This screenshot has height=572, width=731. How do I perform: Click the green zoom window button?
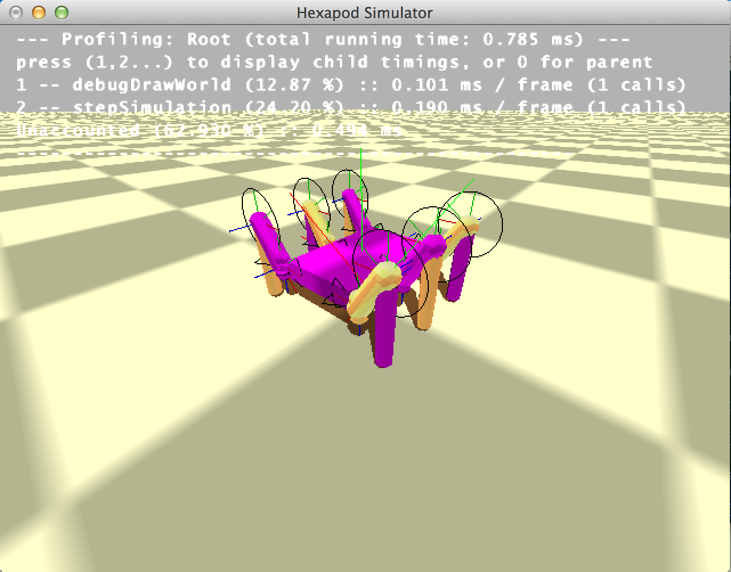pyautogui.click(x=61, y=13)
